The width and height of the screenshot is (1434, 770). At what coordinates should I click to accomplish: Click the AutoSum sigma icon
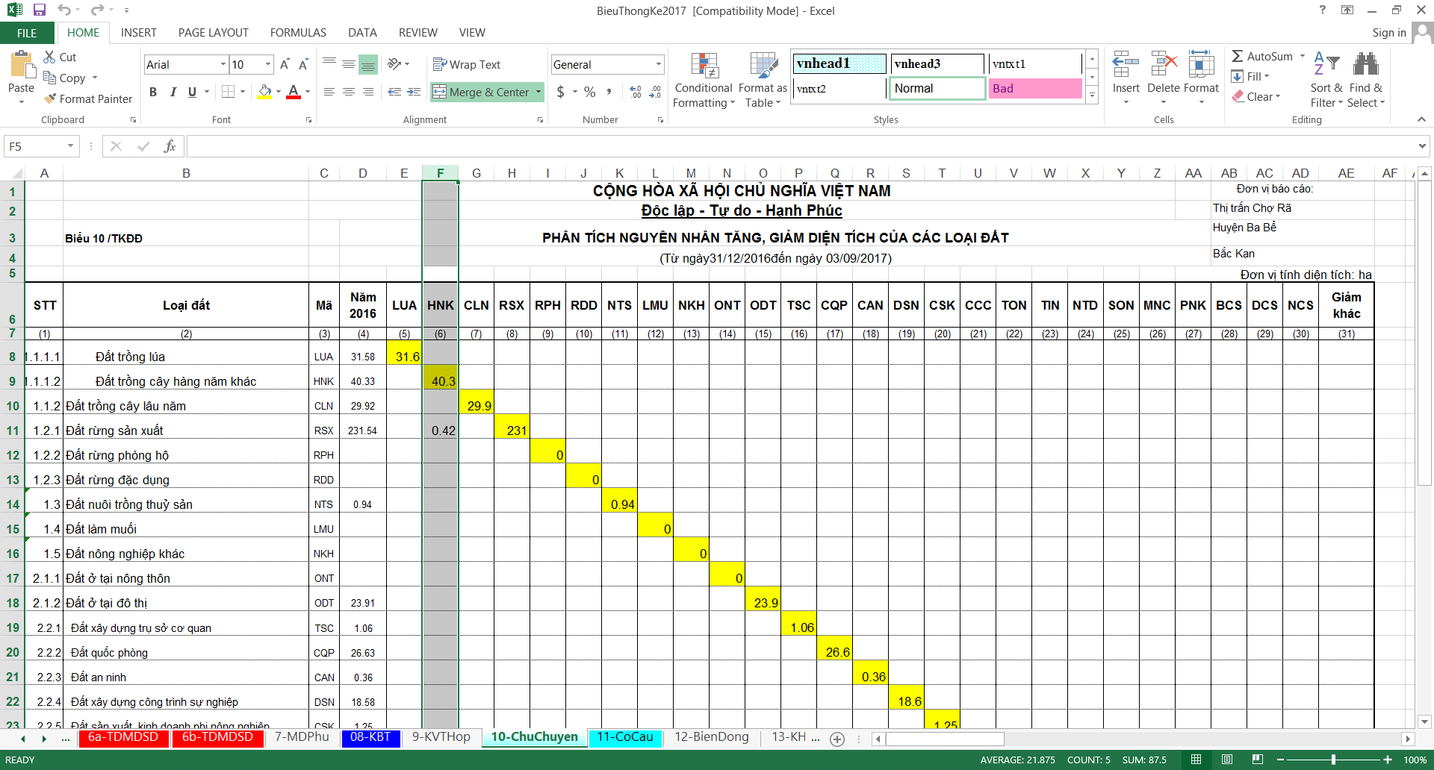(x=1238, y=57)
